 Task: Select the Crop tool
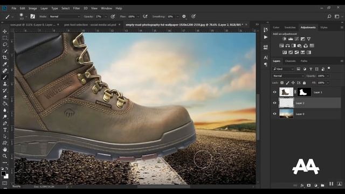pyautogui.click(x=5, y=58)
